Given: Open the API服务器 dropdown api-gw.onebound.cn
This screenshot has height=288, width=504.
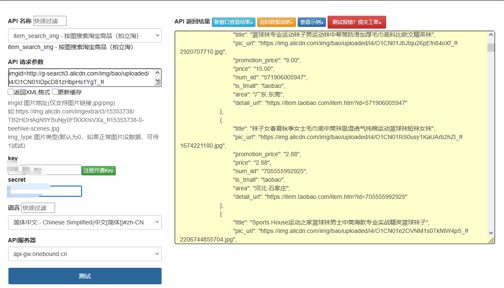Looking at the screenshot, I should click(85, 254).
